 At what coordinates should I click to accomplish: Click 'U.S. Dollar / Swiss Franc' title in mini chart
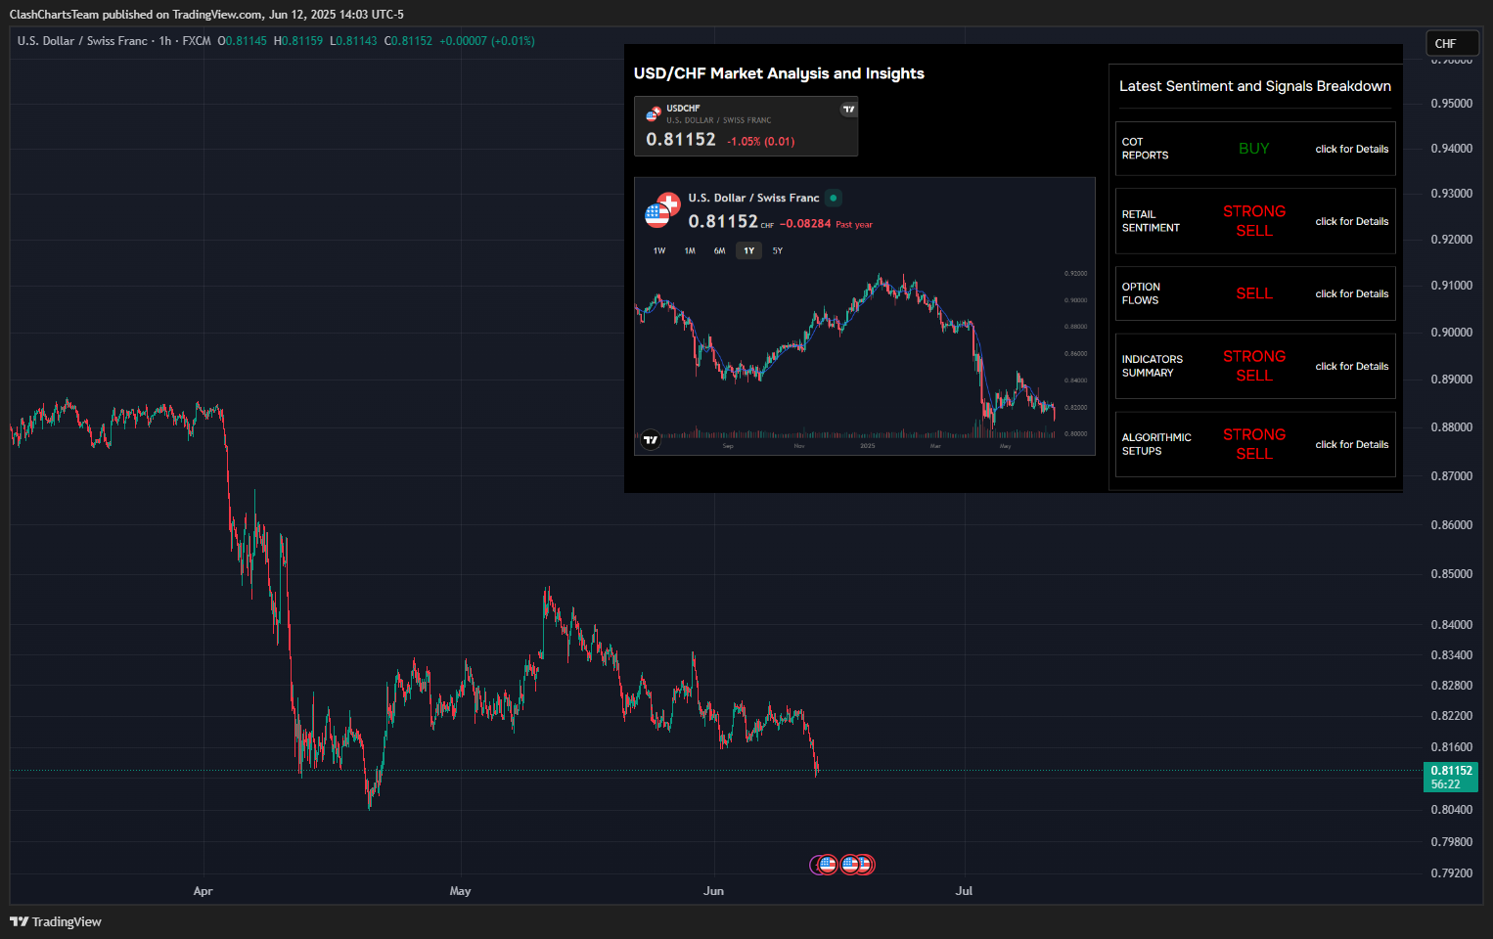tap(753, 198)
